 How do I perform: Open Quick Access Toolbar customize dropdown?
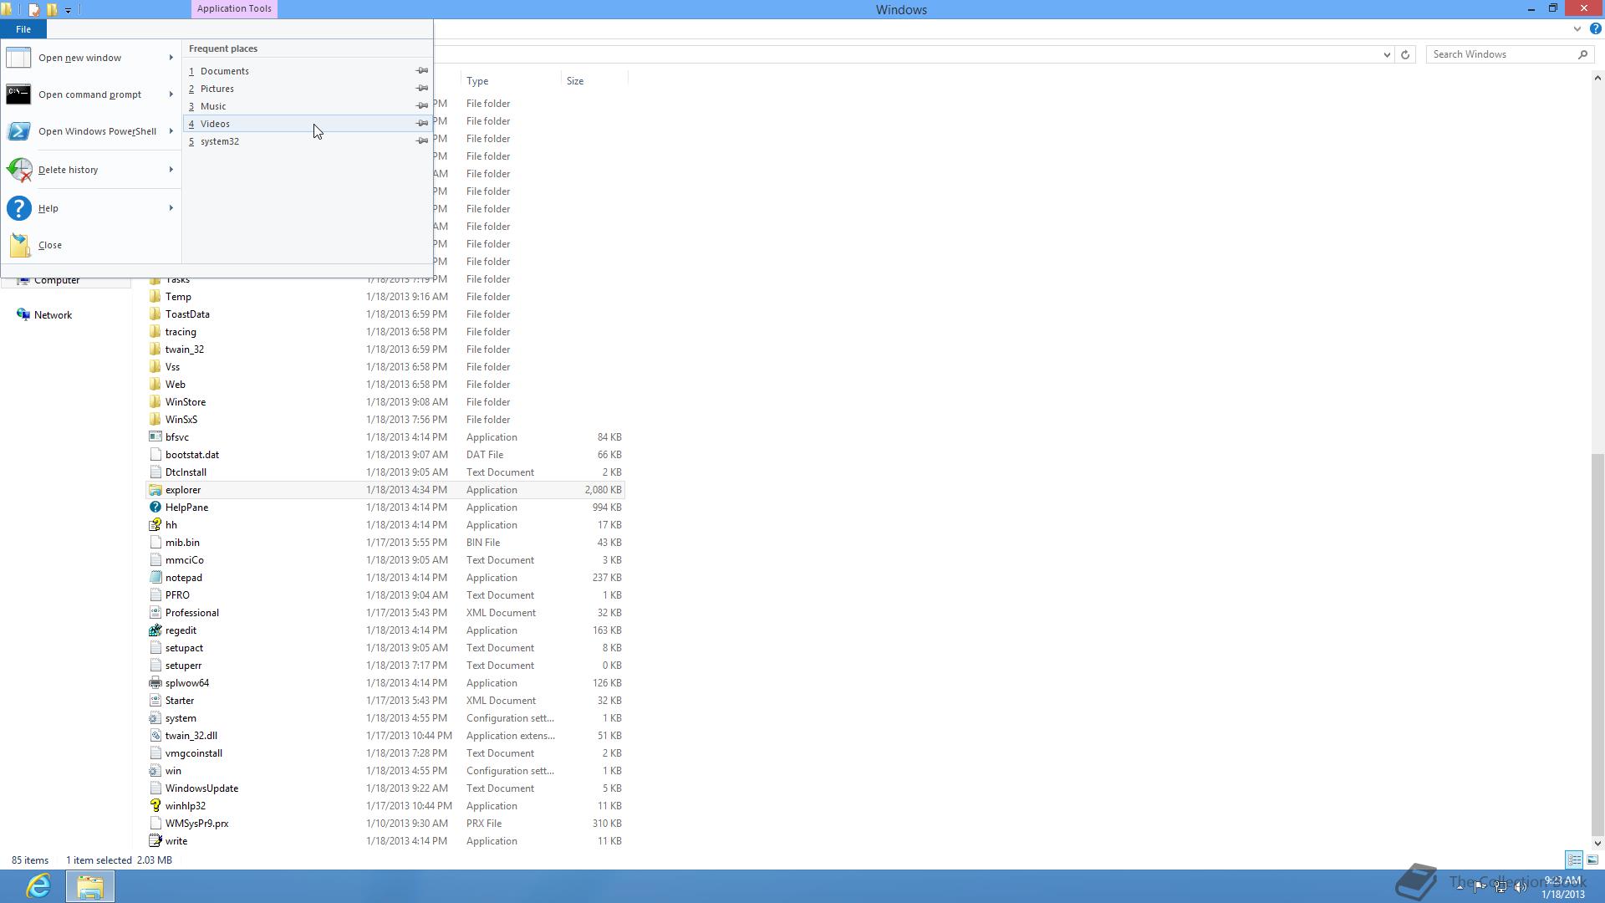coord(69,10)
